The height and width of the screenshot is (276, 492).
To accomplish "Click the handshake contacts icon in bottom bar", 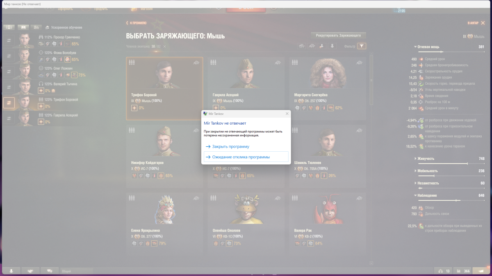I will 30,271.
